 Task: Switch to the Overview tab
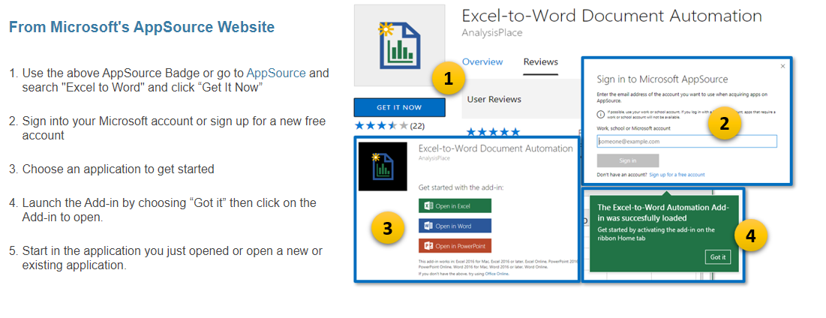point(482,61)
